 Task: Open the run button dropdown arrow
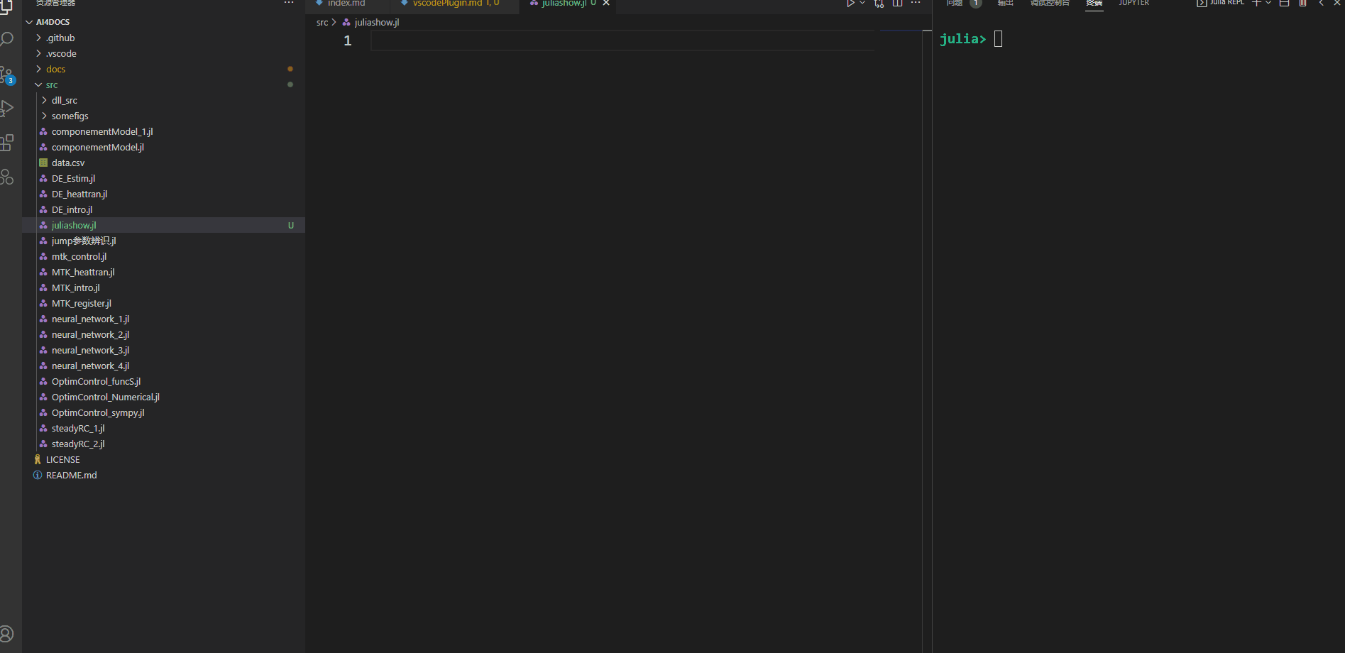[x=862, y=4]
